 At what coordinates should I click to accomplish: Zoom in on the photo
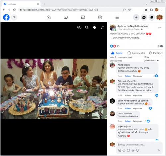tap(79, 27)
